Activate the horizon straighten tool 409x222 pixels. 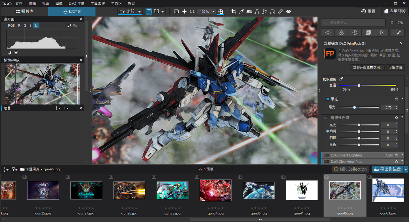point(249,11)
